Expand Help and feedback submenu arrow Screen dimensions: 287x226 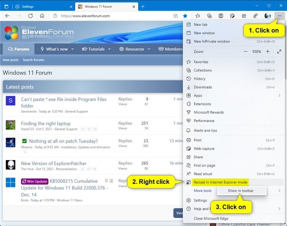pyautogui.click(x=279, y=209)
